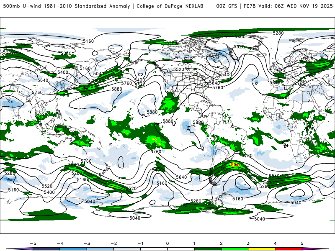Click the 5520 contour label over Greenland

click(239, 46)
